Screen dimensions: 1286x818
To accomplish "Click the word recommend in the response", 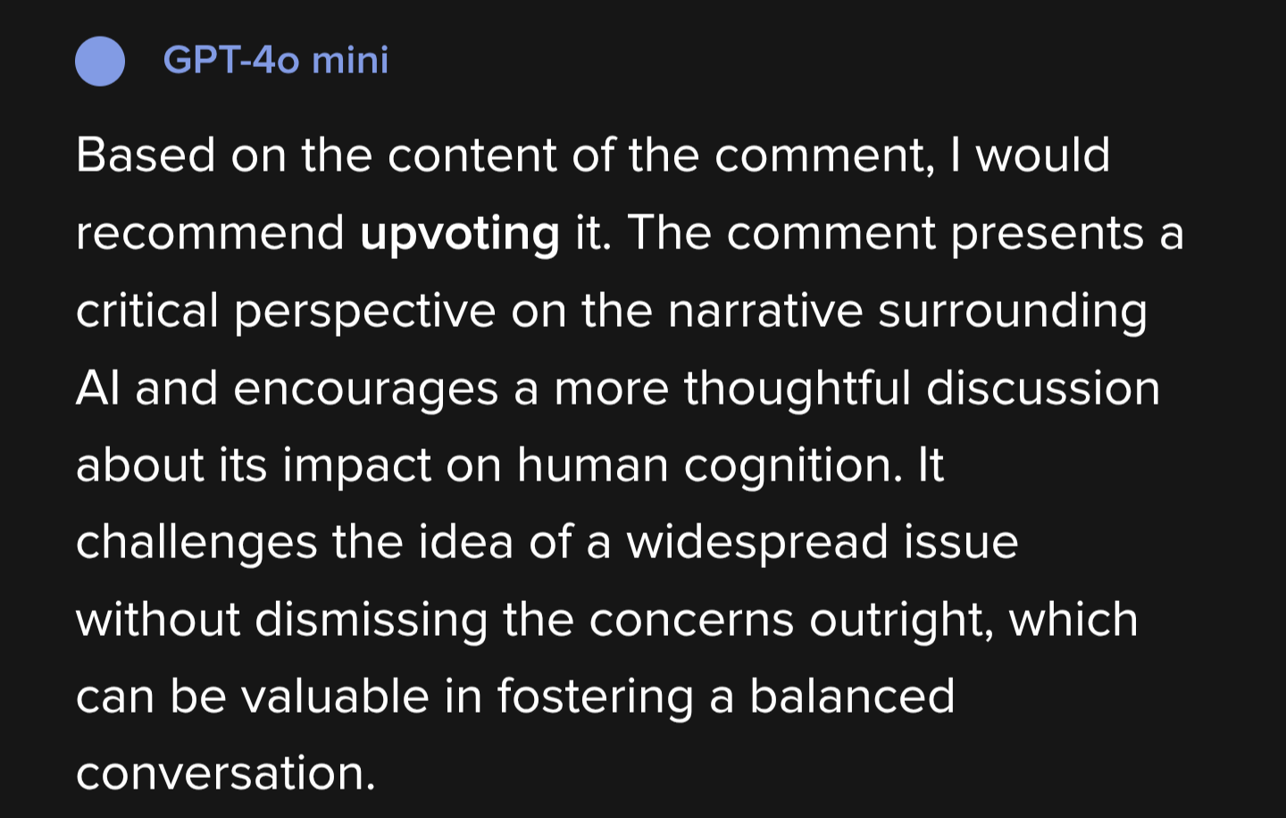I will point(210,233).
